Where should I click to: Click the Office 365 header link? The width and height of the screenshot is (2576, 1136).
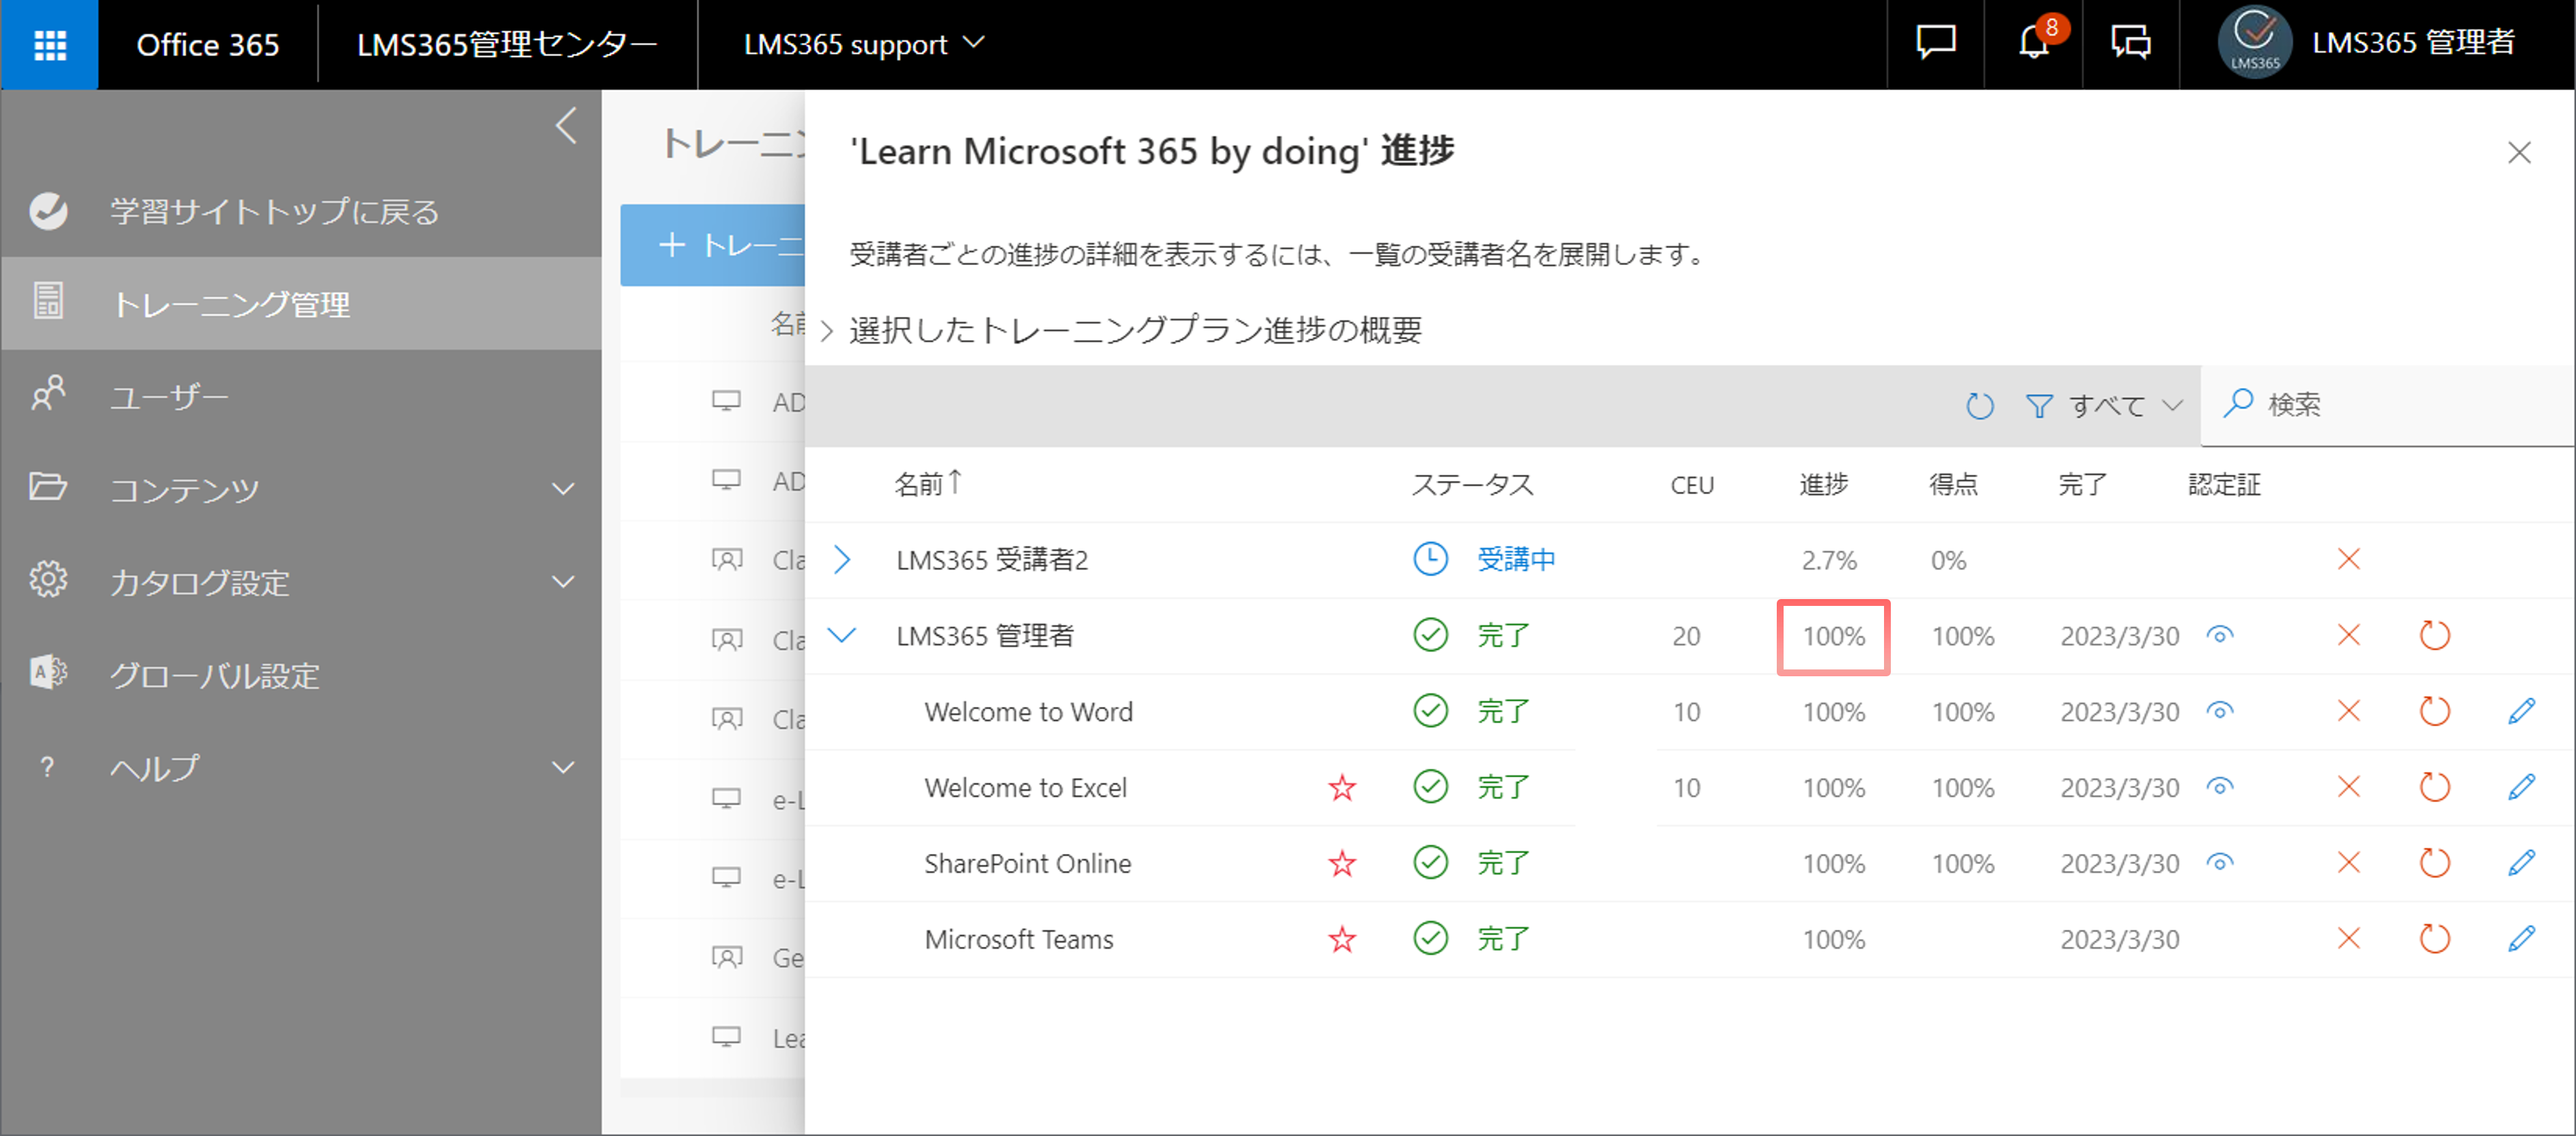click(x=207, y=45)
